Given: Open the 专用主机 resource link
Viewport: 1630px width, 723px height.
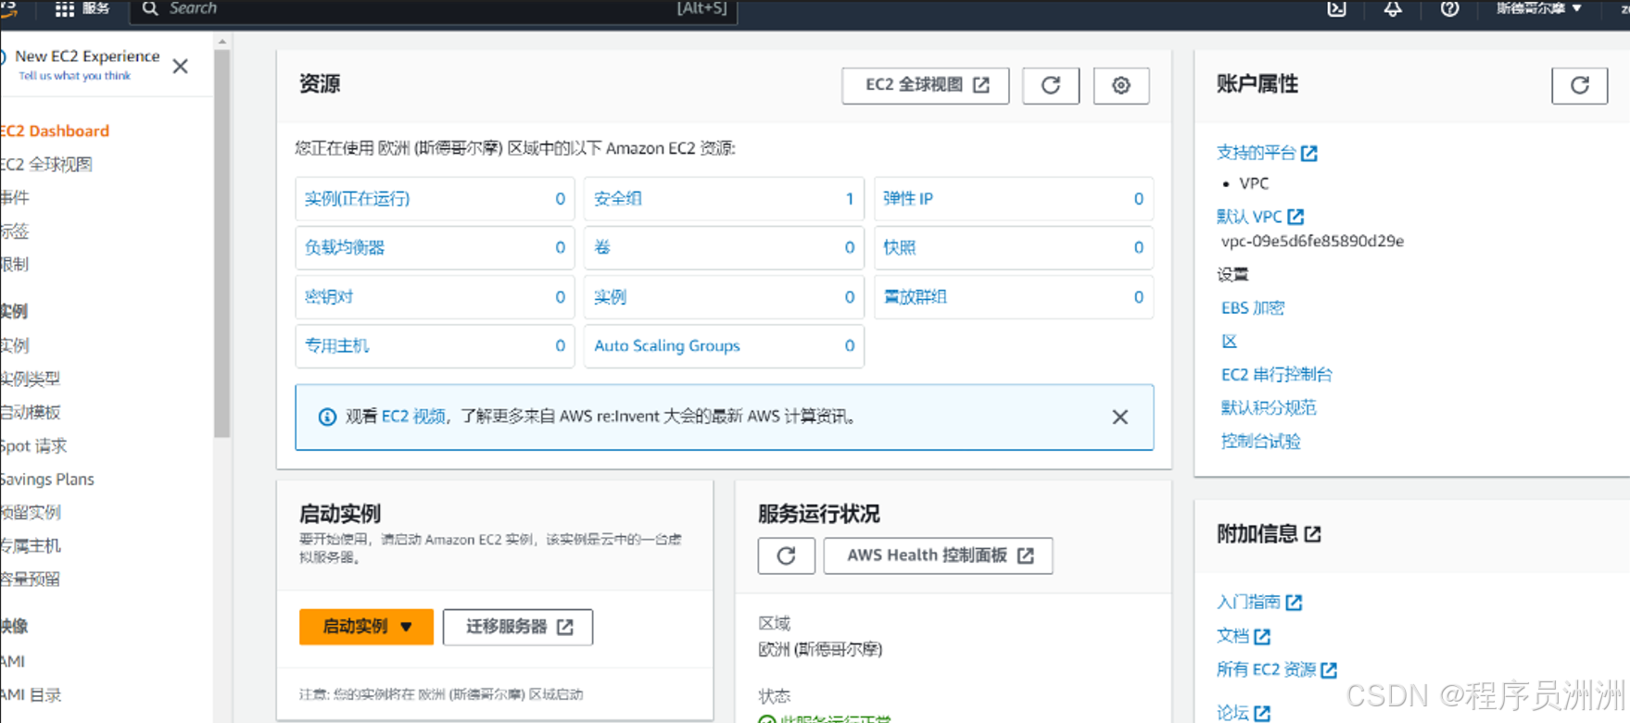Looking at the screenshot, I should pyautogui.click(x=337, y=345).
